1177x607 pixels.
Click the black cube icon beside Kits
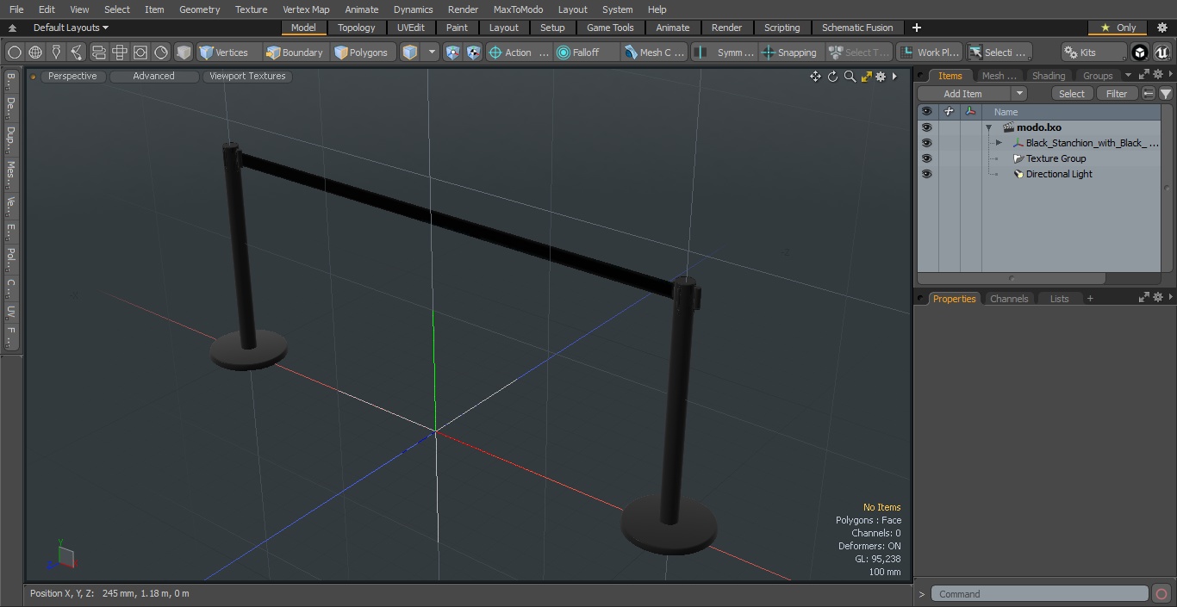tap(1140, 53)
